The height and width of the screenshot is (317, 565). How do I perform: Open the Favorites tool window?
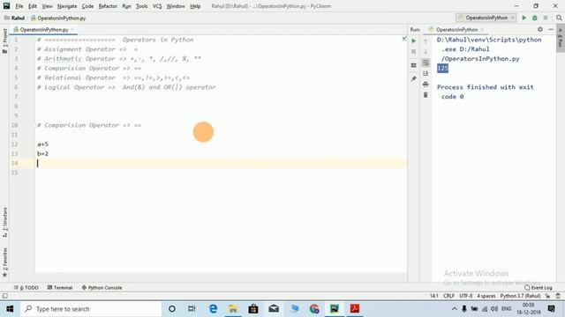click(x=4, y=262)
